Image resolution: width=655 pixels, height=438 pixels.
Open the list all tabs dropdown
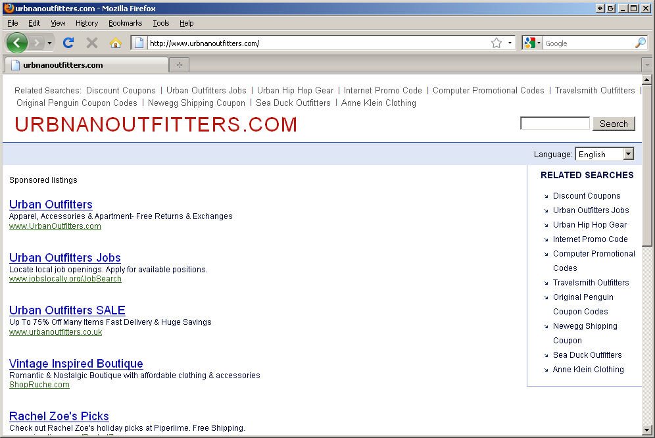647,65
